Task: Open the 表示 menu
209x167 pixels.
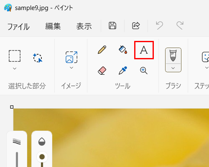Action: [x=84, y=26]
